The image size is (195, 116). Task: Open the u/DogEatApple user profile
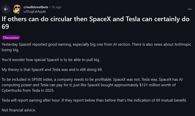point(35,11)
